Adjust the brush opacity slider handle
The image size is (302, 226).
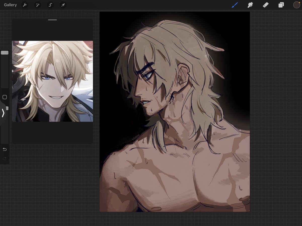coord(7,108)
